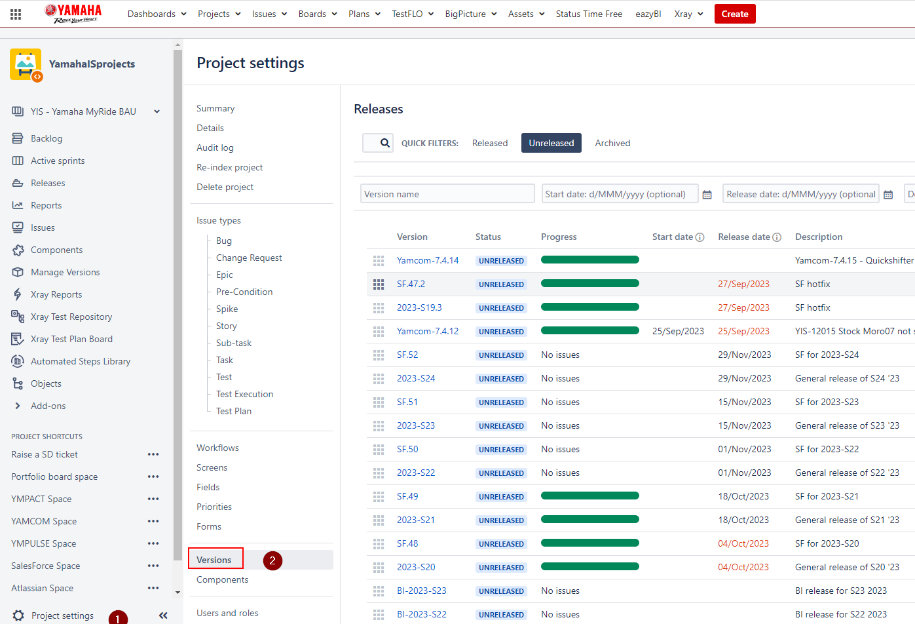Open the Project settings gear in sidebar

click(x=18, y=615)
